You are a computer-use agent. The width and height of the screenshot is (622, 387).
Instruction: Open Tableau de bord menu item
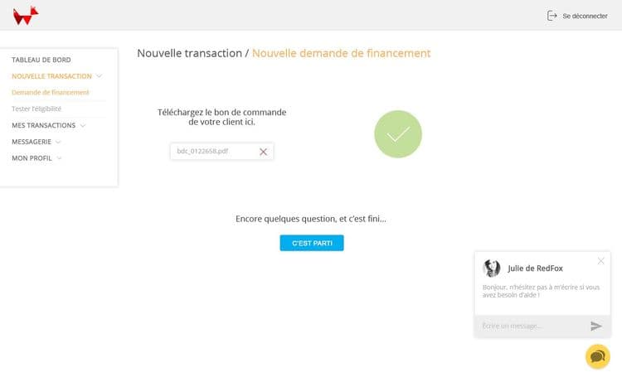41,60
